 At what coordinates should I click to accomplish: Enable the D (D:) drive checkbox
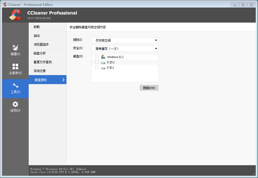(97, 62)
